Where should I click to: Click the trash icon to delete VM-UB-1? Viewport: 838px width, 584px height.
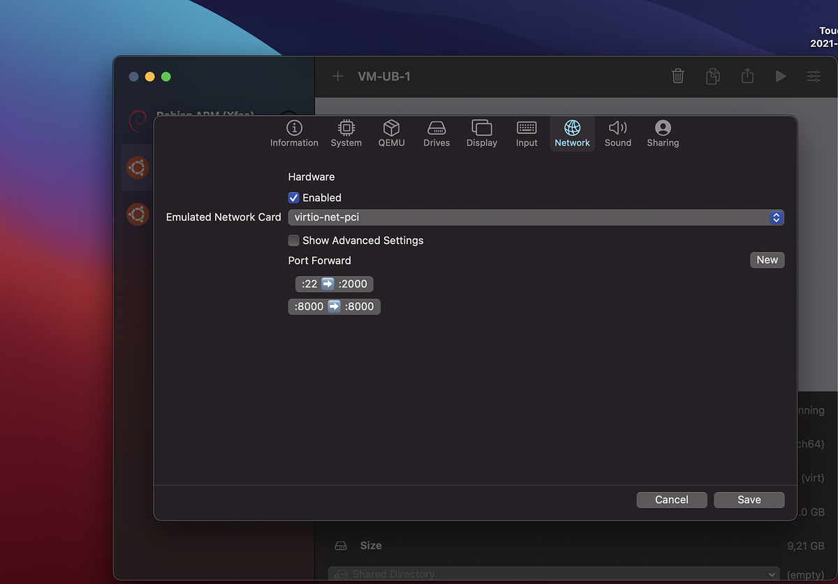677,76
